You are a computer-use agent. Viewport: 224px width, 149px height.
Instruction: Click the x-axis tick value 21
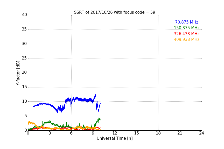tap(180, 133)
